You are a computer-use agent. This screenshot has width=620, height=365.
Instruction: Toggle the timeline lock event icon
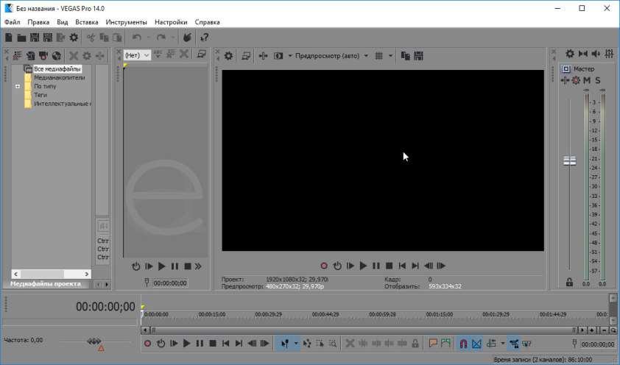coord(415,344)
